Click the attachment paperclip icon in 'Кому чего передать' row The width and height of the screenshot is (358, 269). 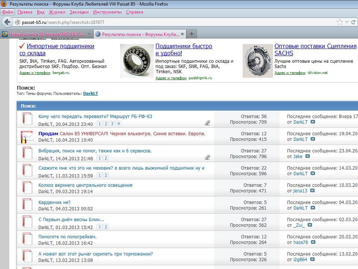pos(208,123)
